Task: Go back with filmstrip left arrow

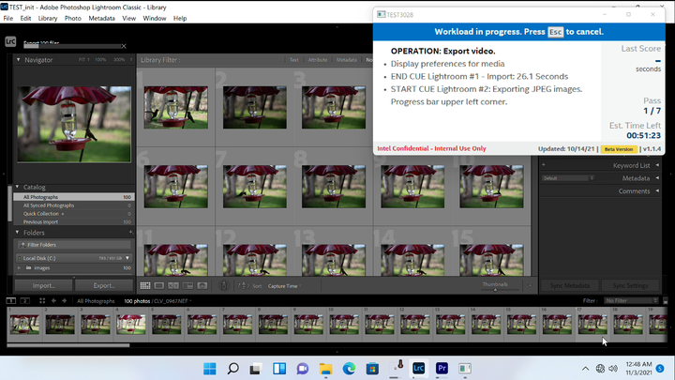Action: pos(53,301)
